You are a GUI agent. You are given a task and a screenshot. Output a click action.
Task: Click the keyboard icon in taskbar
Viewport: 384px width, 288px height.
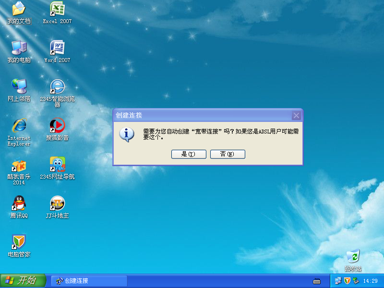317,281
